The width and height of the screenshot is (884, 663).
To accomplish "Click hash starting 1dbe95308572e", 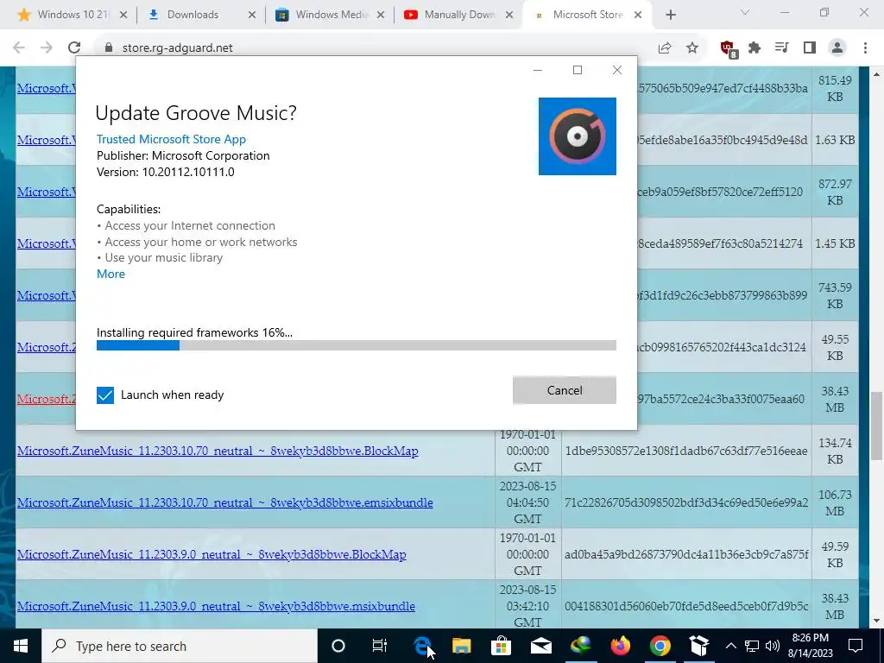I will point(686,451).
